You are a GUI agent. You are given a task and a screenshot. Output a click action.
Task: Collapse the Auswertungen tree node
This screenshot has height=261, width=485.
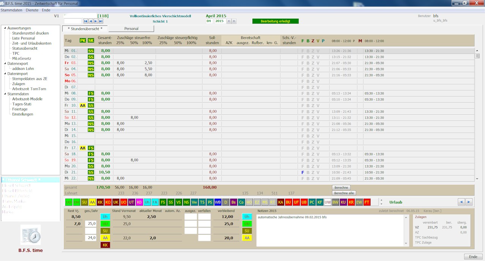pos(5,28)
